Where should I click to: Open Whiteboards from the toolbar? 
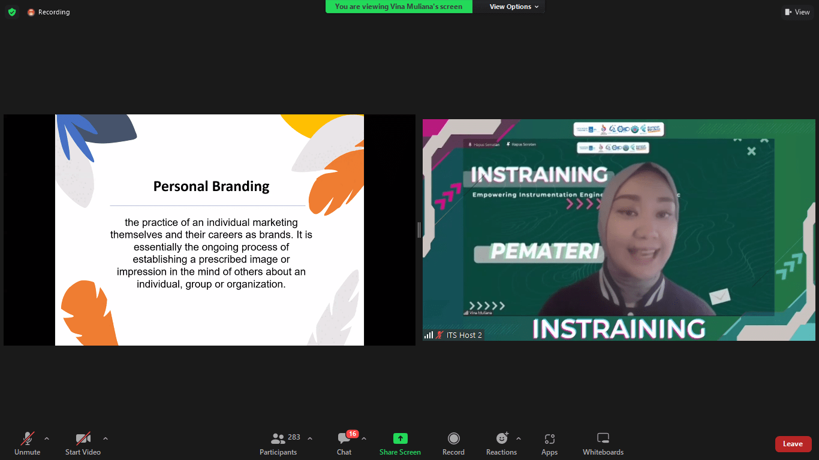tap(603, 444)
